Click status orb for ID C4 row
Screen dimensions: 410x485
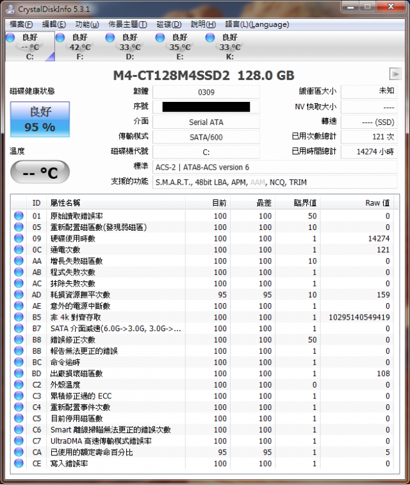tap(19, 407)
